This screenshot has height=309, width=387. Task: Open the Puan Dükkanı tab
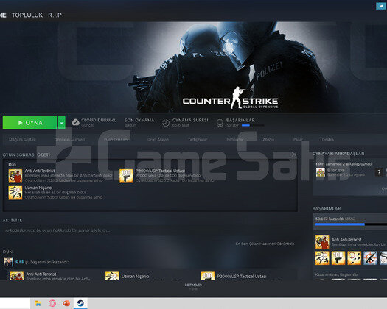(116, 140)
